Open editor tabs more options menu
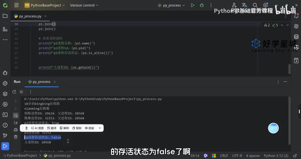 coord(285,17)
